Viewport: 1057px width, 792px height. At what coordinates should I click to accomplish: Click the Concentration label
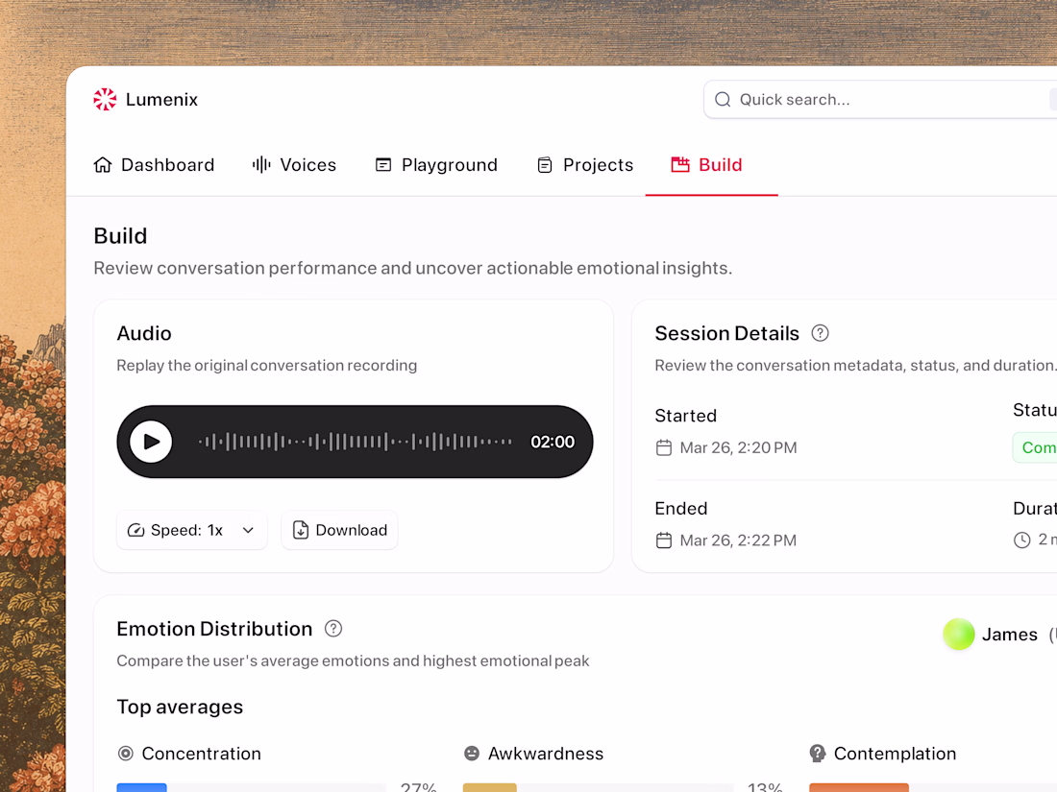point(201,754)
